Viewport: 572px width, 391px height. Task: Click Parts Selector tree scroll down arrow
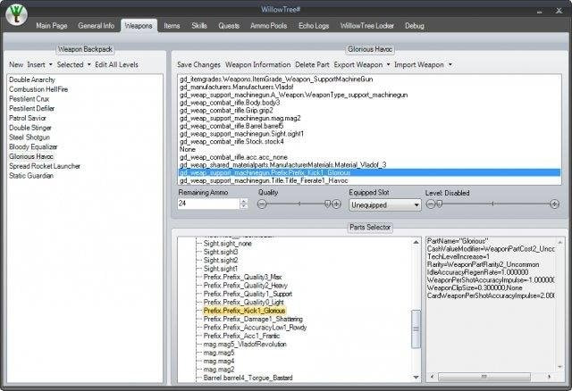[x=416, y=378]
